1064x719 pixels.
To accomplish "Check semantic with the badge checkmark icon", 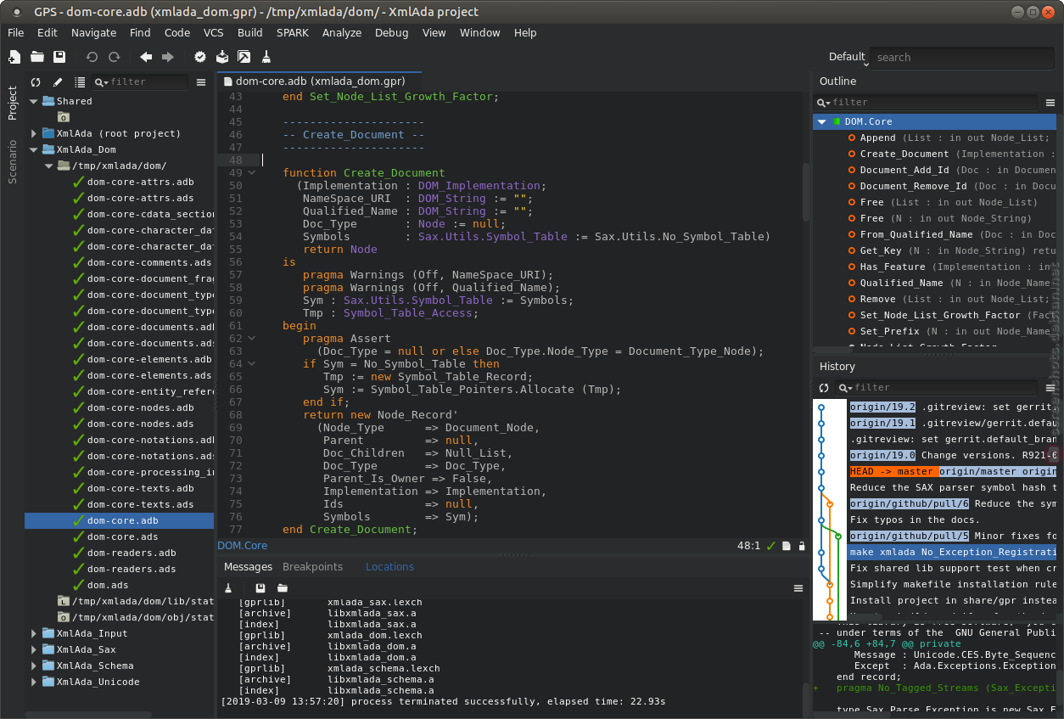I will [200, 57].
